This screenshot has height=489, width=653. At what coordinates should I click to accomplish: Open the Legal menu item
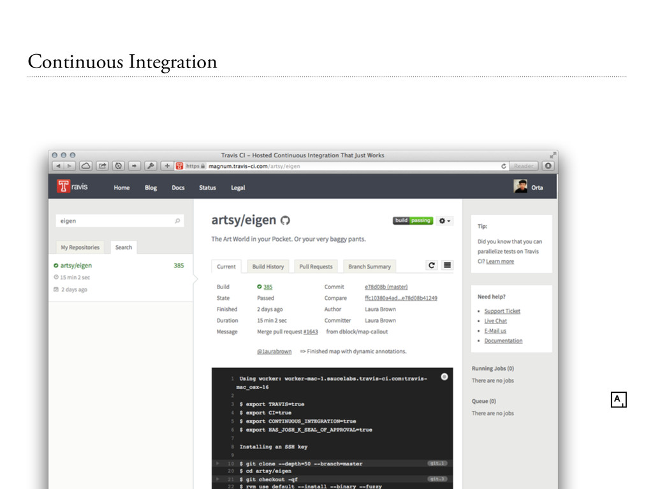[x=238, y=188]
